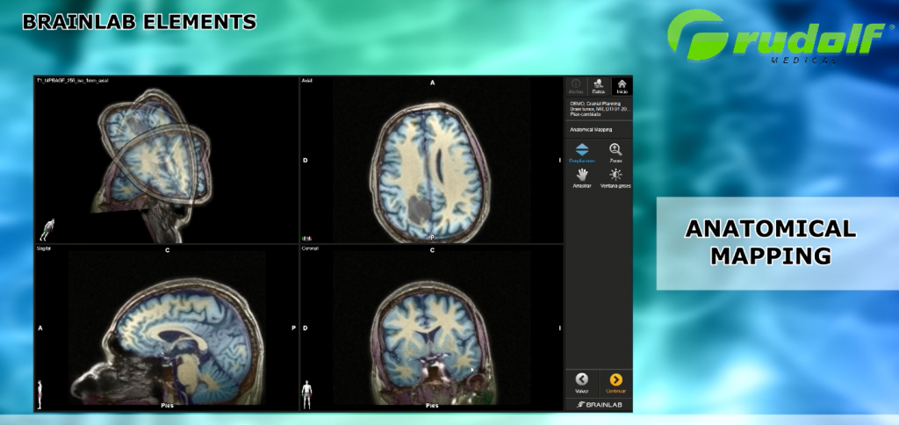Click the Rudolf Medical logo
The width and height of the screenshot is (899, 425).
point(780,35)
